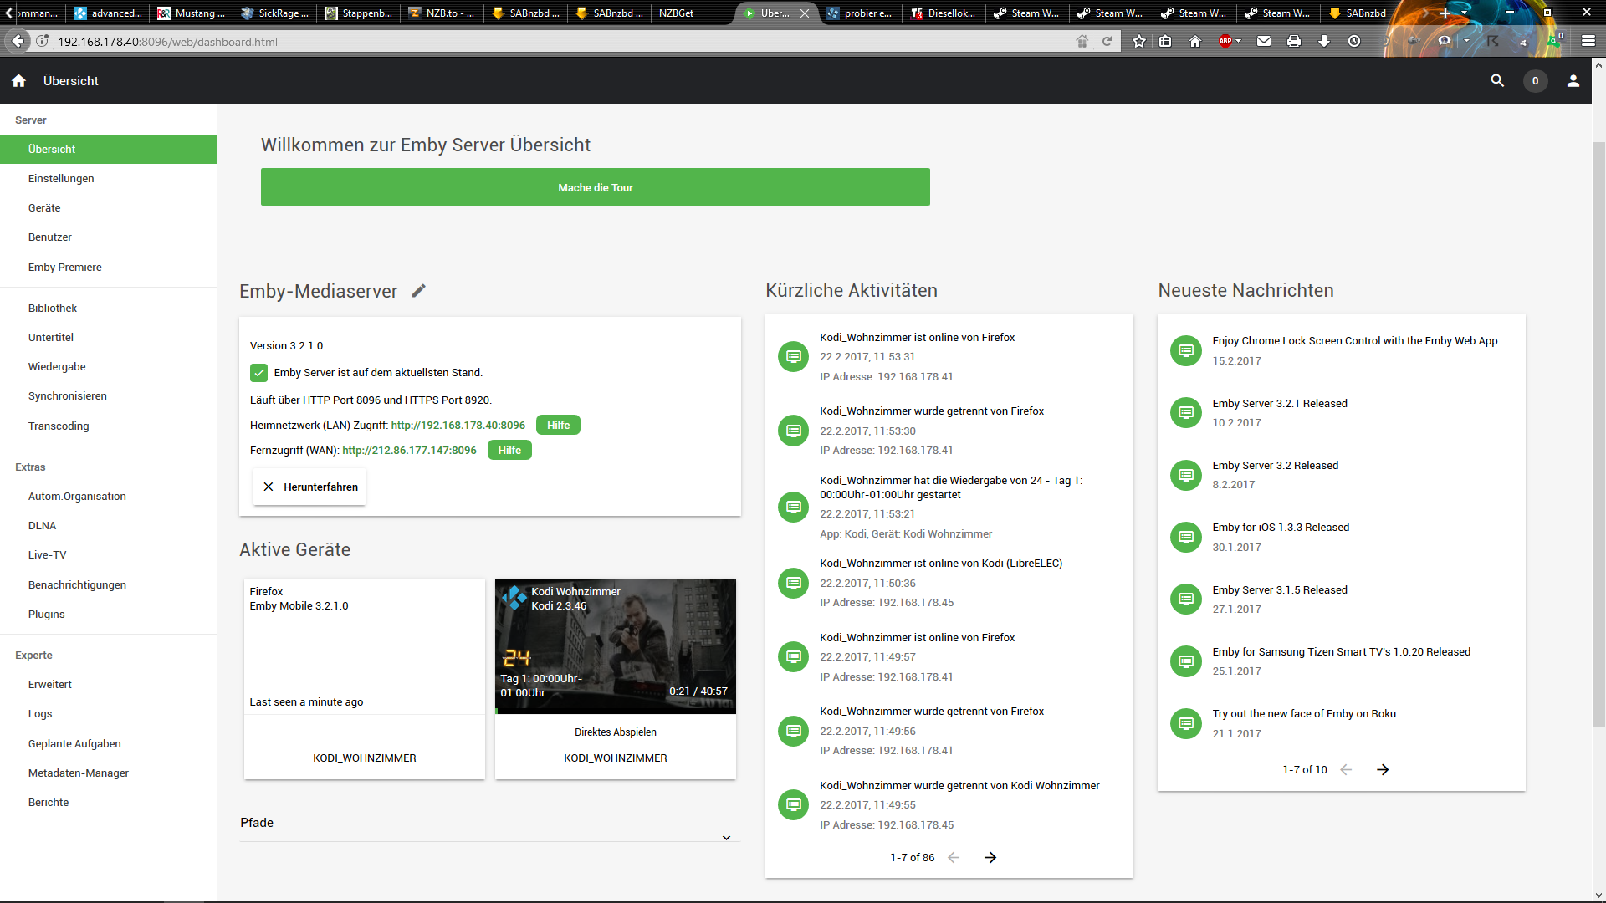Click the Emby home icon in header
This screenshot has width=1606, height=903.
pos(18,81)
